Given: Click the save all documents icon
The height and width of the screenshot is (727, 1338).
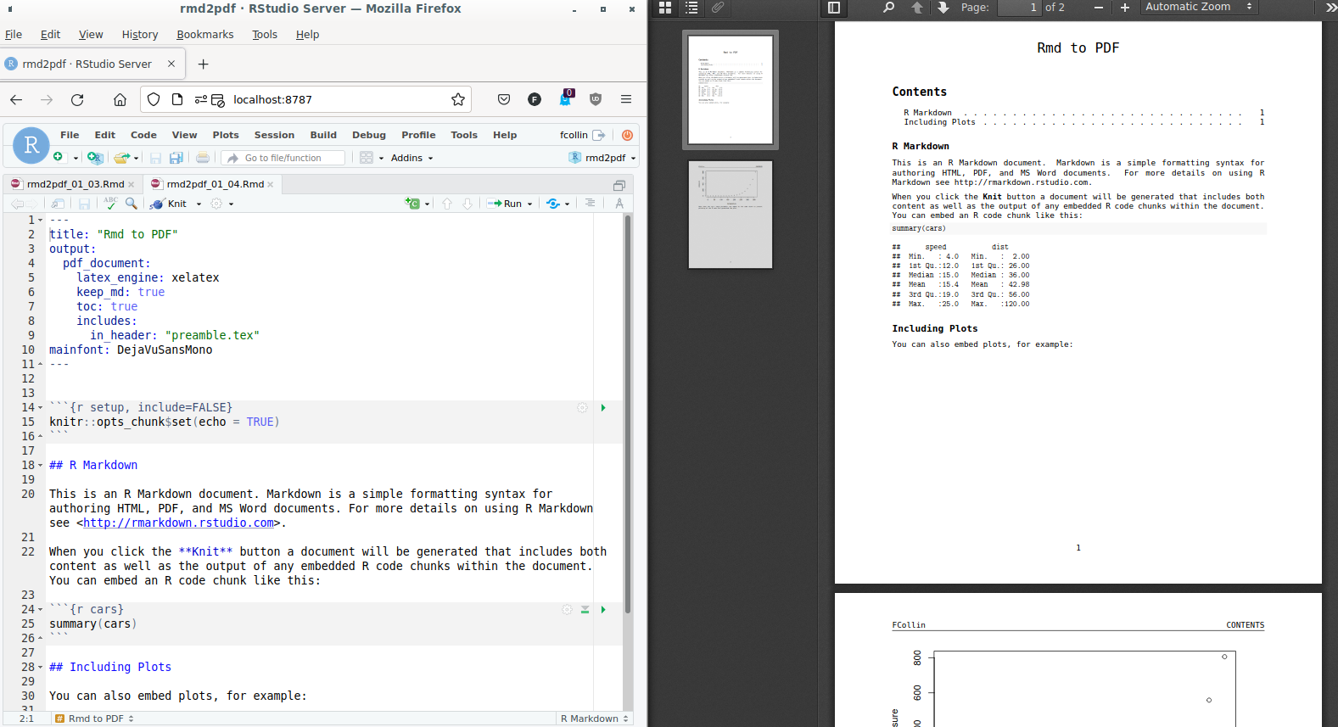Looking at the screenshot, I should (176, 158).
